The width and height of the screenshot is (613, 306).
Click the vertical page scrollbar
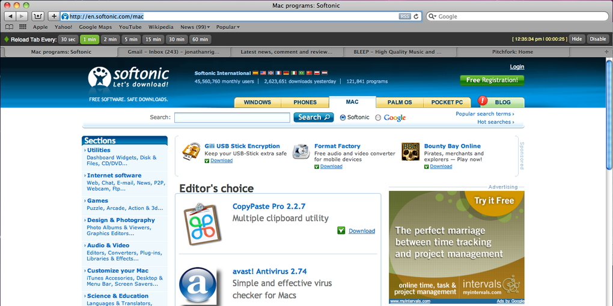click(x=609, y=114)
